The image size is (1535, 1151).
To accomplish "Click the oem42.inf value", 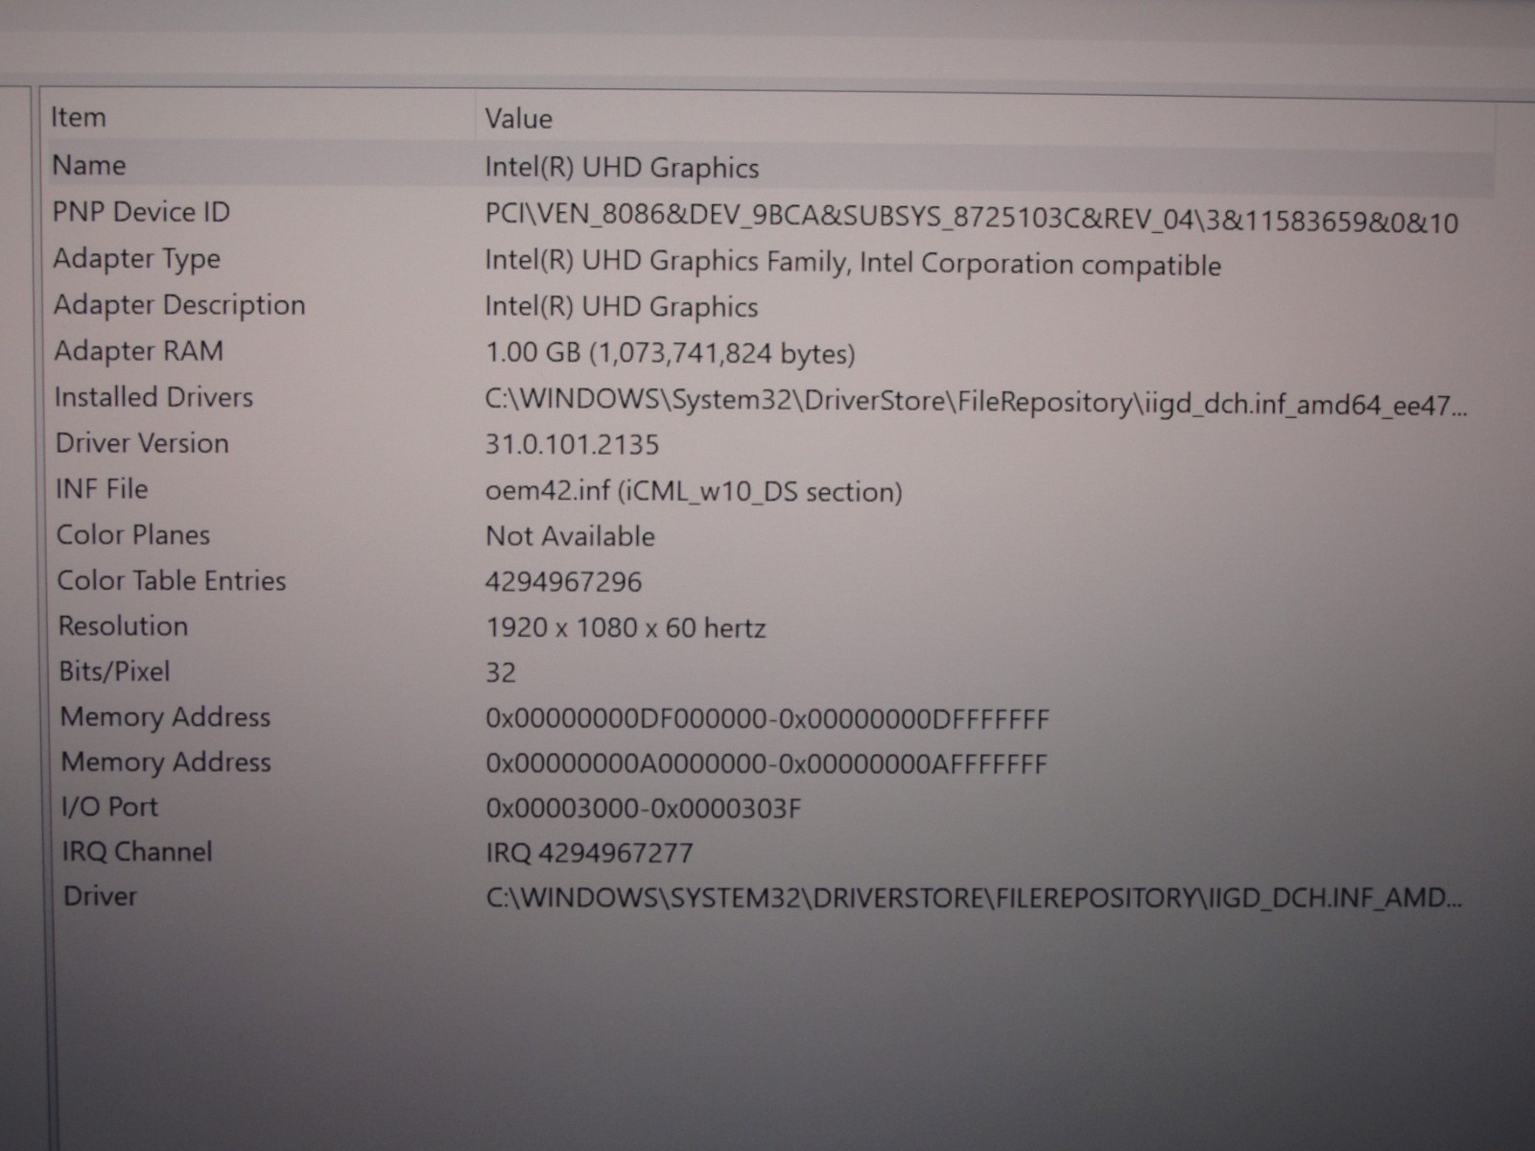I will click(694, 492).
